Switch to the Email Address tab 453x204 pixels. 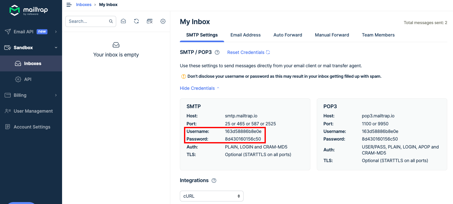point(245,35)
